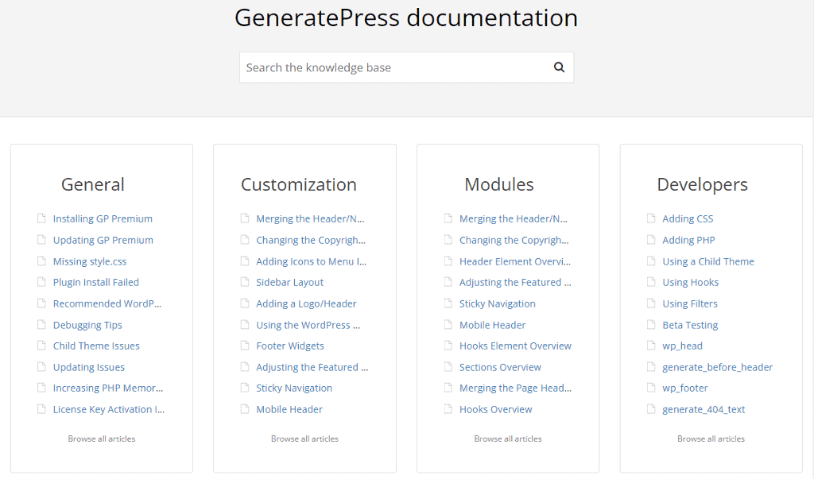Open the Updating GP Premium article
The width and height of the screenshot is (814, 479).
[103, 240]
